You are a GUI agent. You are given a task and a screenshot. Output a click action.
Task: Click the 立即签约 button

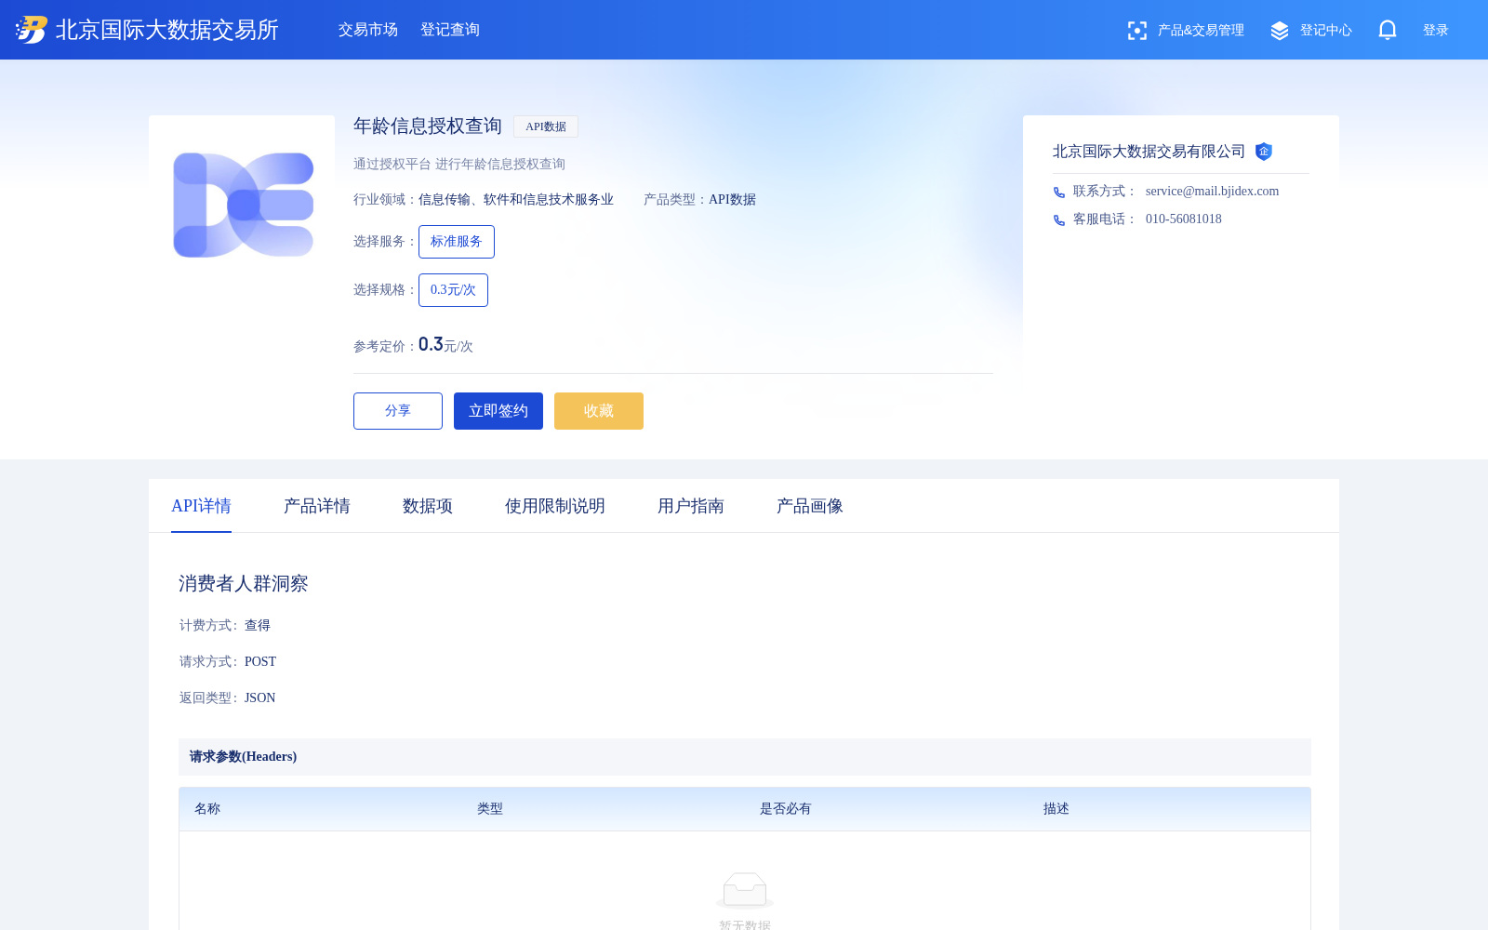498,411
